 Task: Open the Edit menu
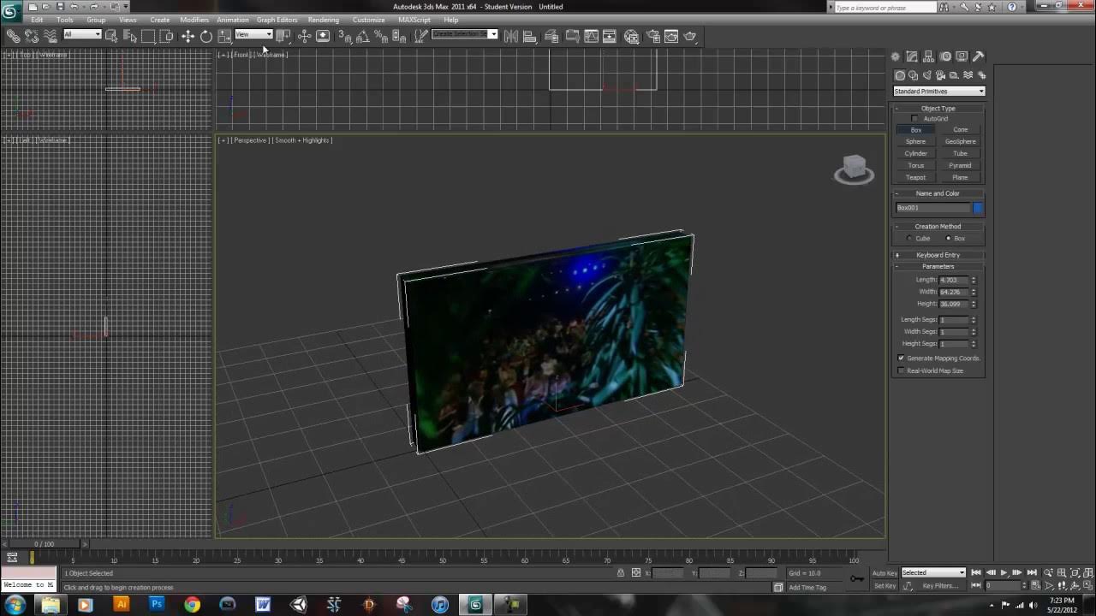click(37, 20)
